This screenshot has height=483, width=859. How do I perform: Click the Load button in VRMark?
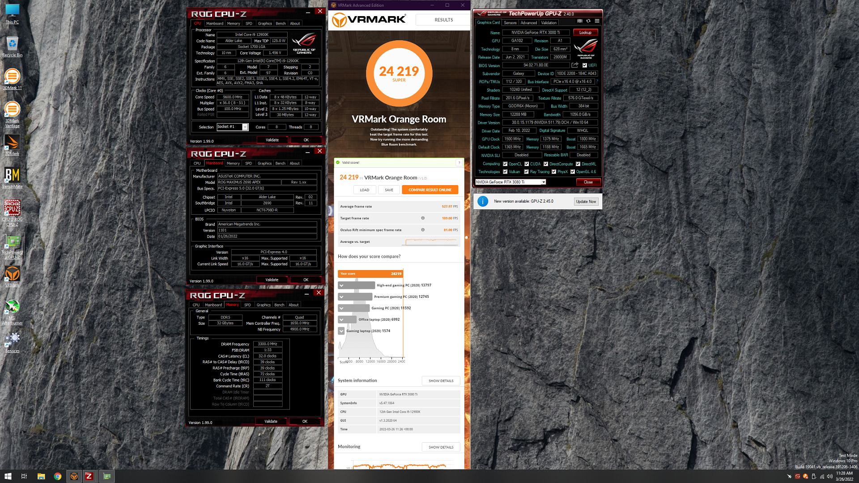coord(365,190)
